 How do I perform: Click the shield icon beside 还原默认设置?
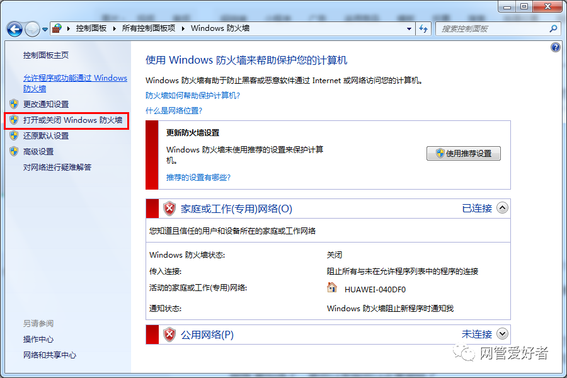click(x=14, y=135)
